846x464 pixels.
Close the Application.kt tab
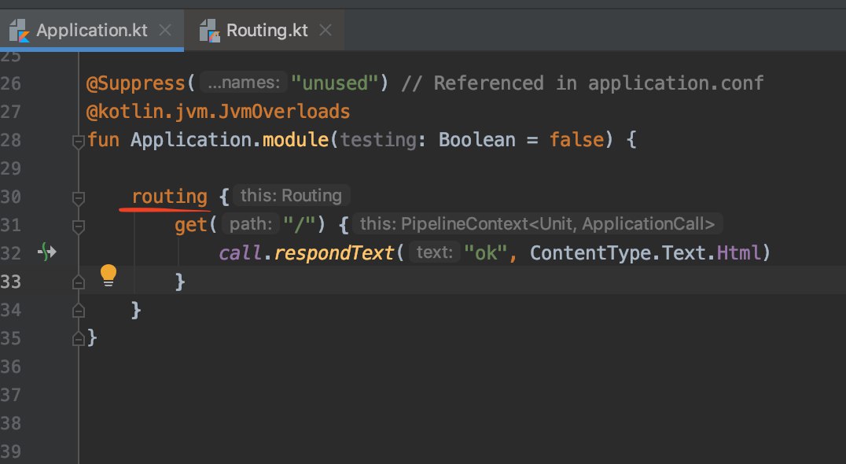coord(165,30)
